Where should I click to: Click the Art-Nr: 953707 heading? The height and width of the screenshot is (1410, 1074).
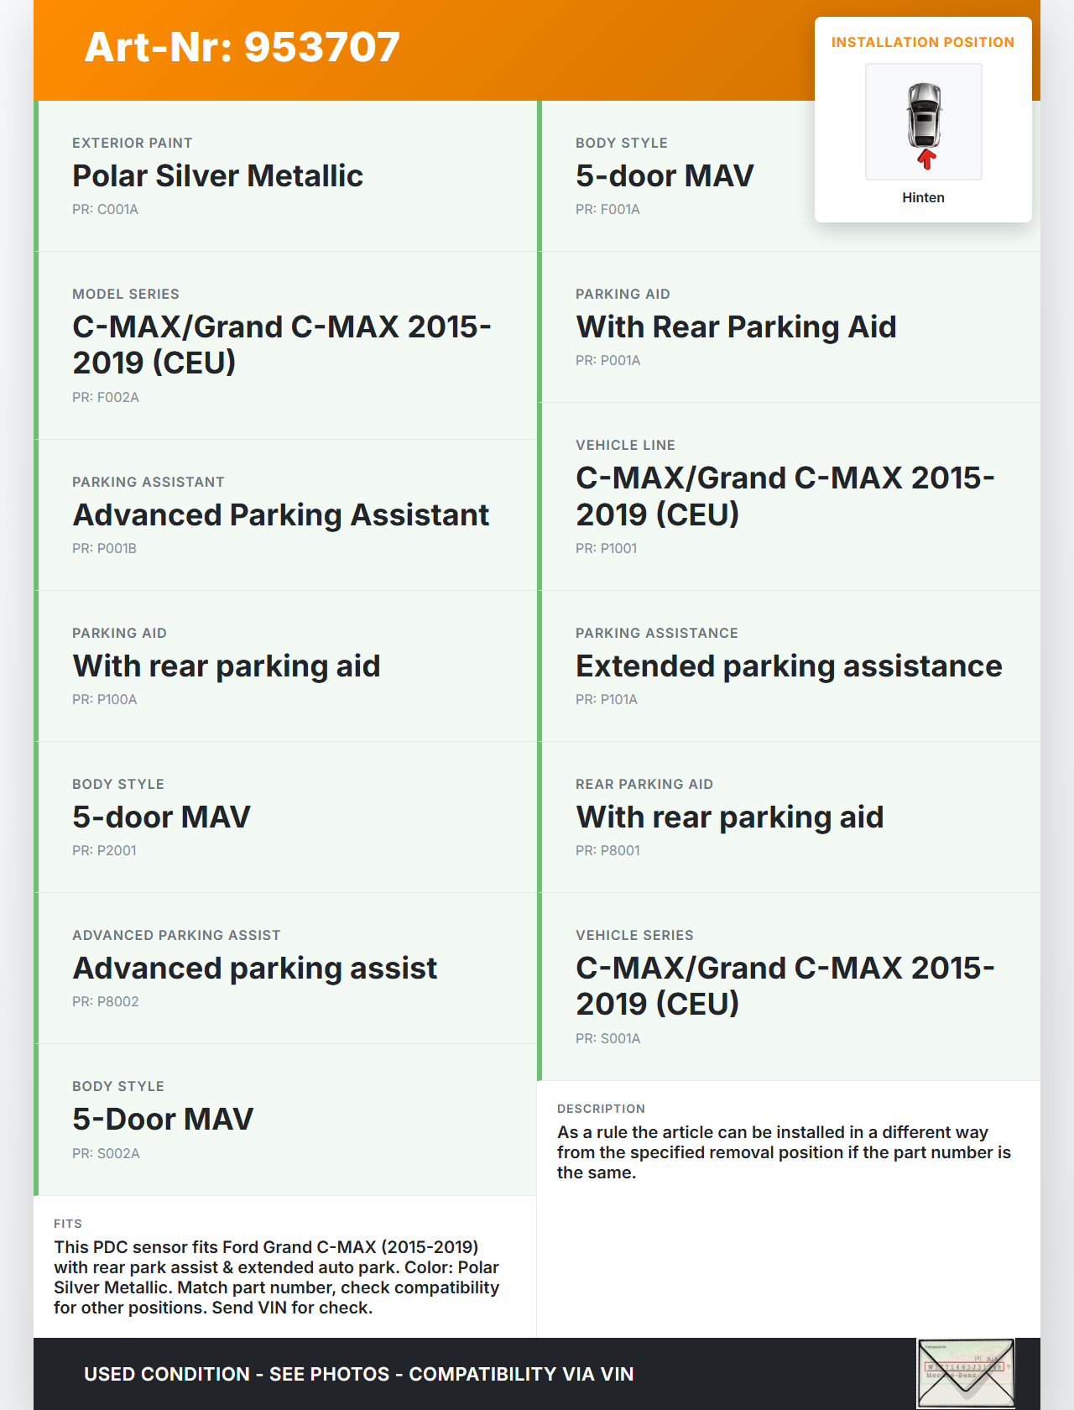tap(242, 47)
